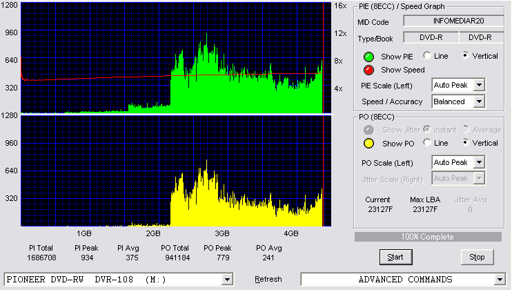Click the PI Avg value 375
Image resolution: width=512 pixels, height=290 pixels.
pyautogui.click(x=132, y=258)
